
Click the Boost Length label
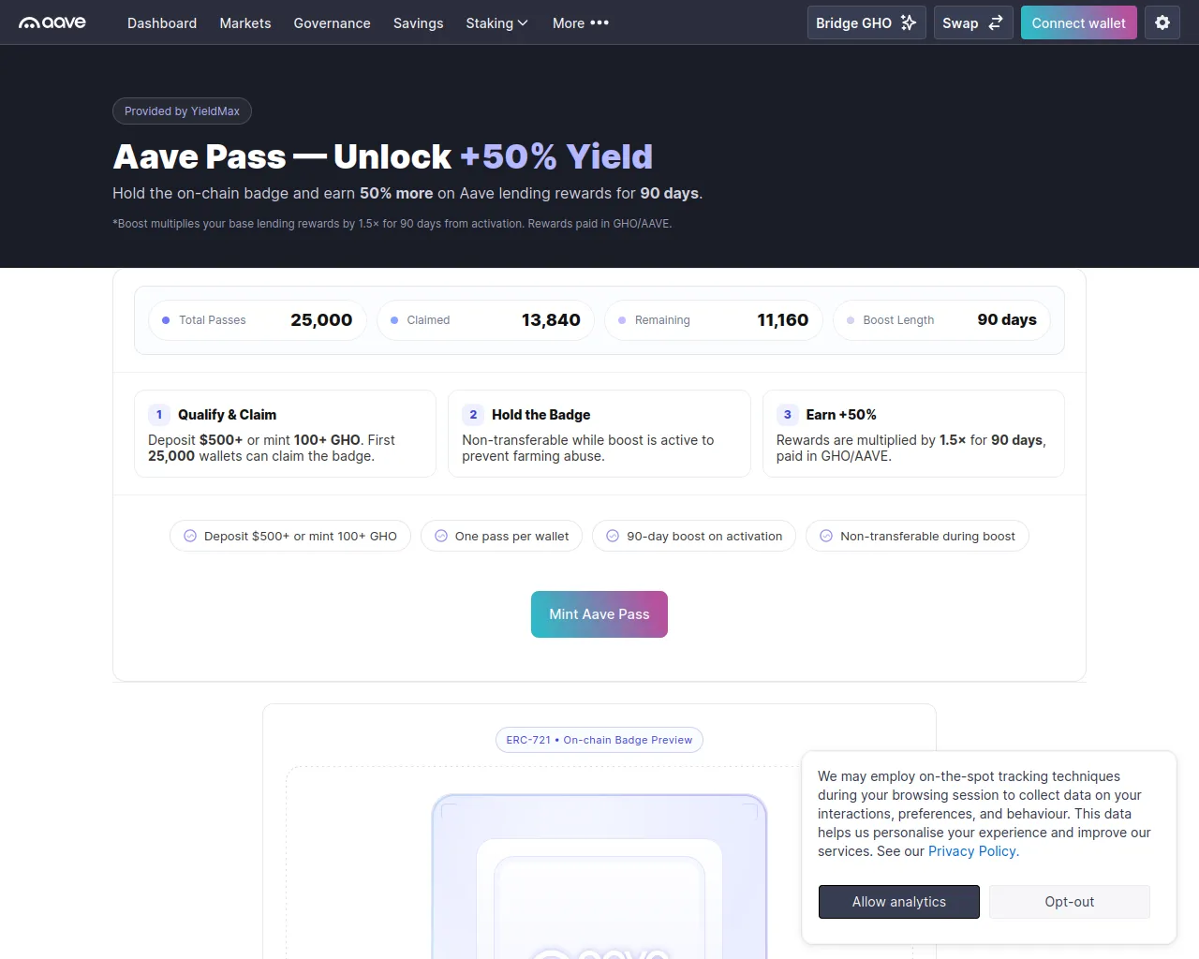(x=898, y=320)
